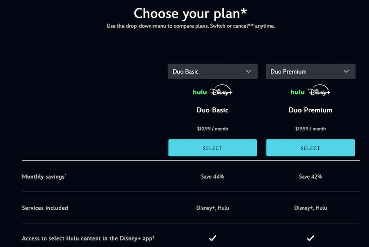Click the Save 44% savings text
369x247 pixels.
pos(213,177)
